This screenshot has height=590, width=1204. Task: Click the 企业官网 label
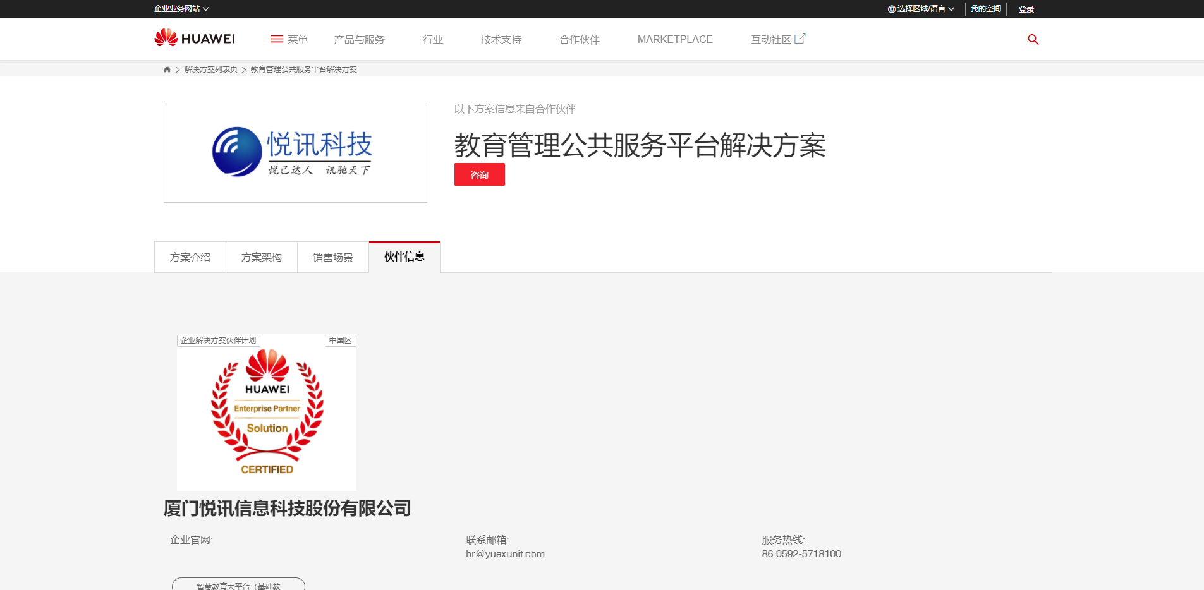[192, 540]
